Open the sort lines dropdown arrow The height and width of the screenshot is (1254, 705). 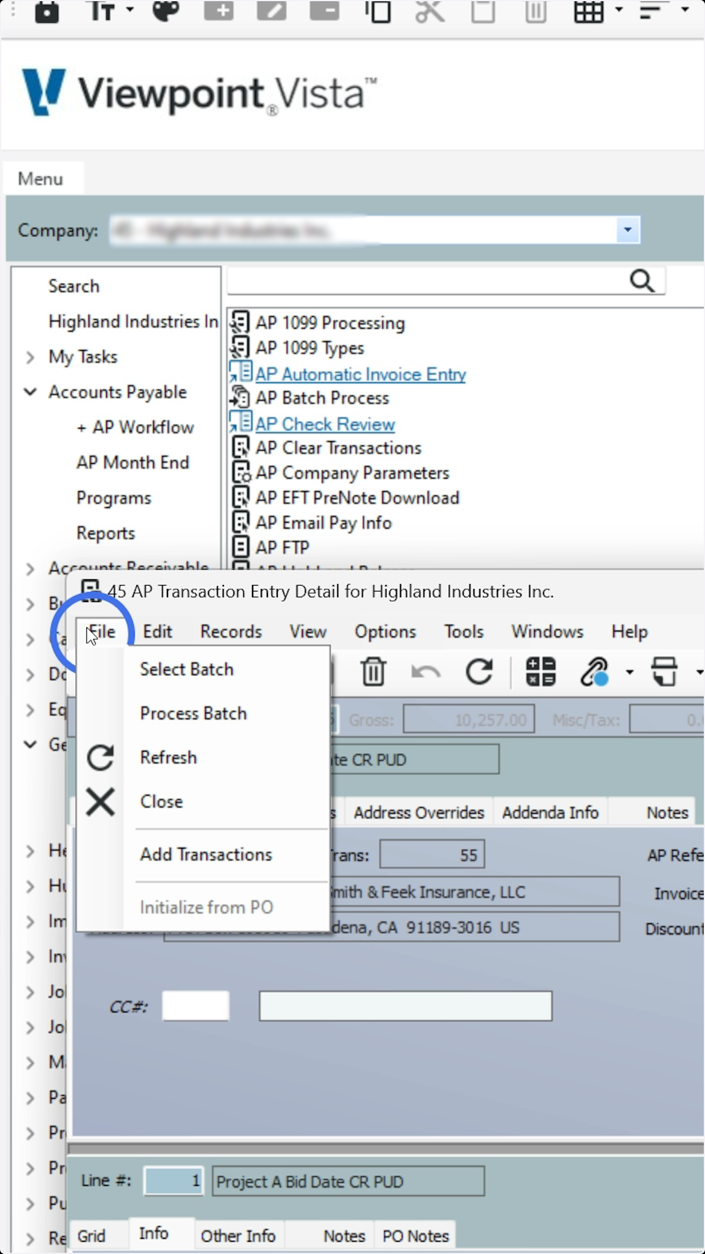(685, 9)
